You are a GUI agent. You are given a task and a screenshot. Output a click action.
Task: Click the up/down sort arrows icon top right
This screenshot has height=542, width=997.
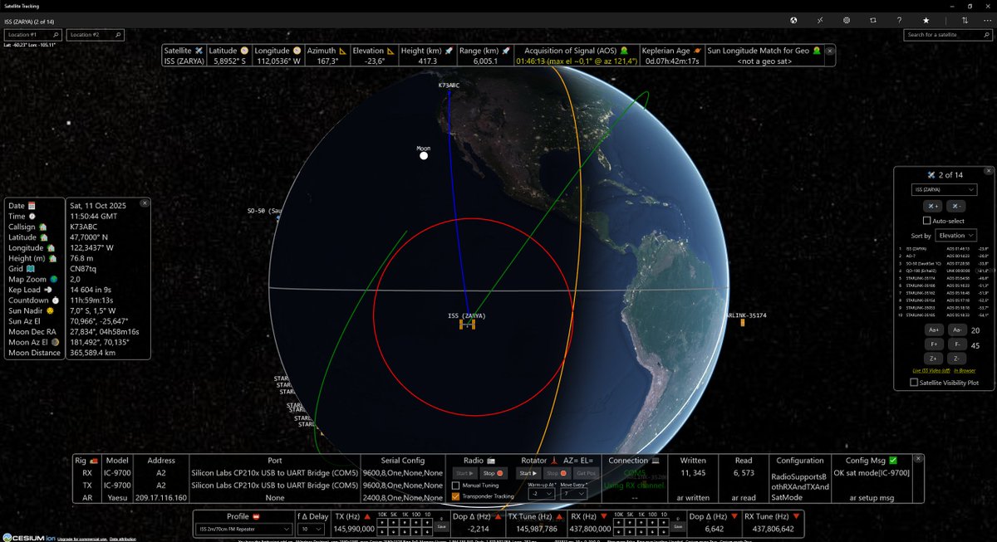point(965,20)
